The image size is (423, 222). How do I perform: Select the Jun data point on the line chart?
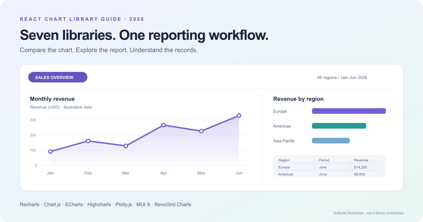239,116
